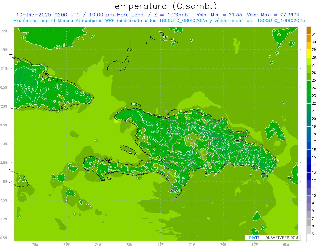Pick the yellow legend swatch between 28 and 29
The image size is (321, 248).
(x=308, y=54)
